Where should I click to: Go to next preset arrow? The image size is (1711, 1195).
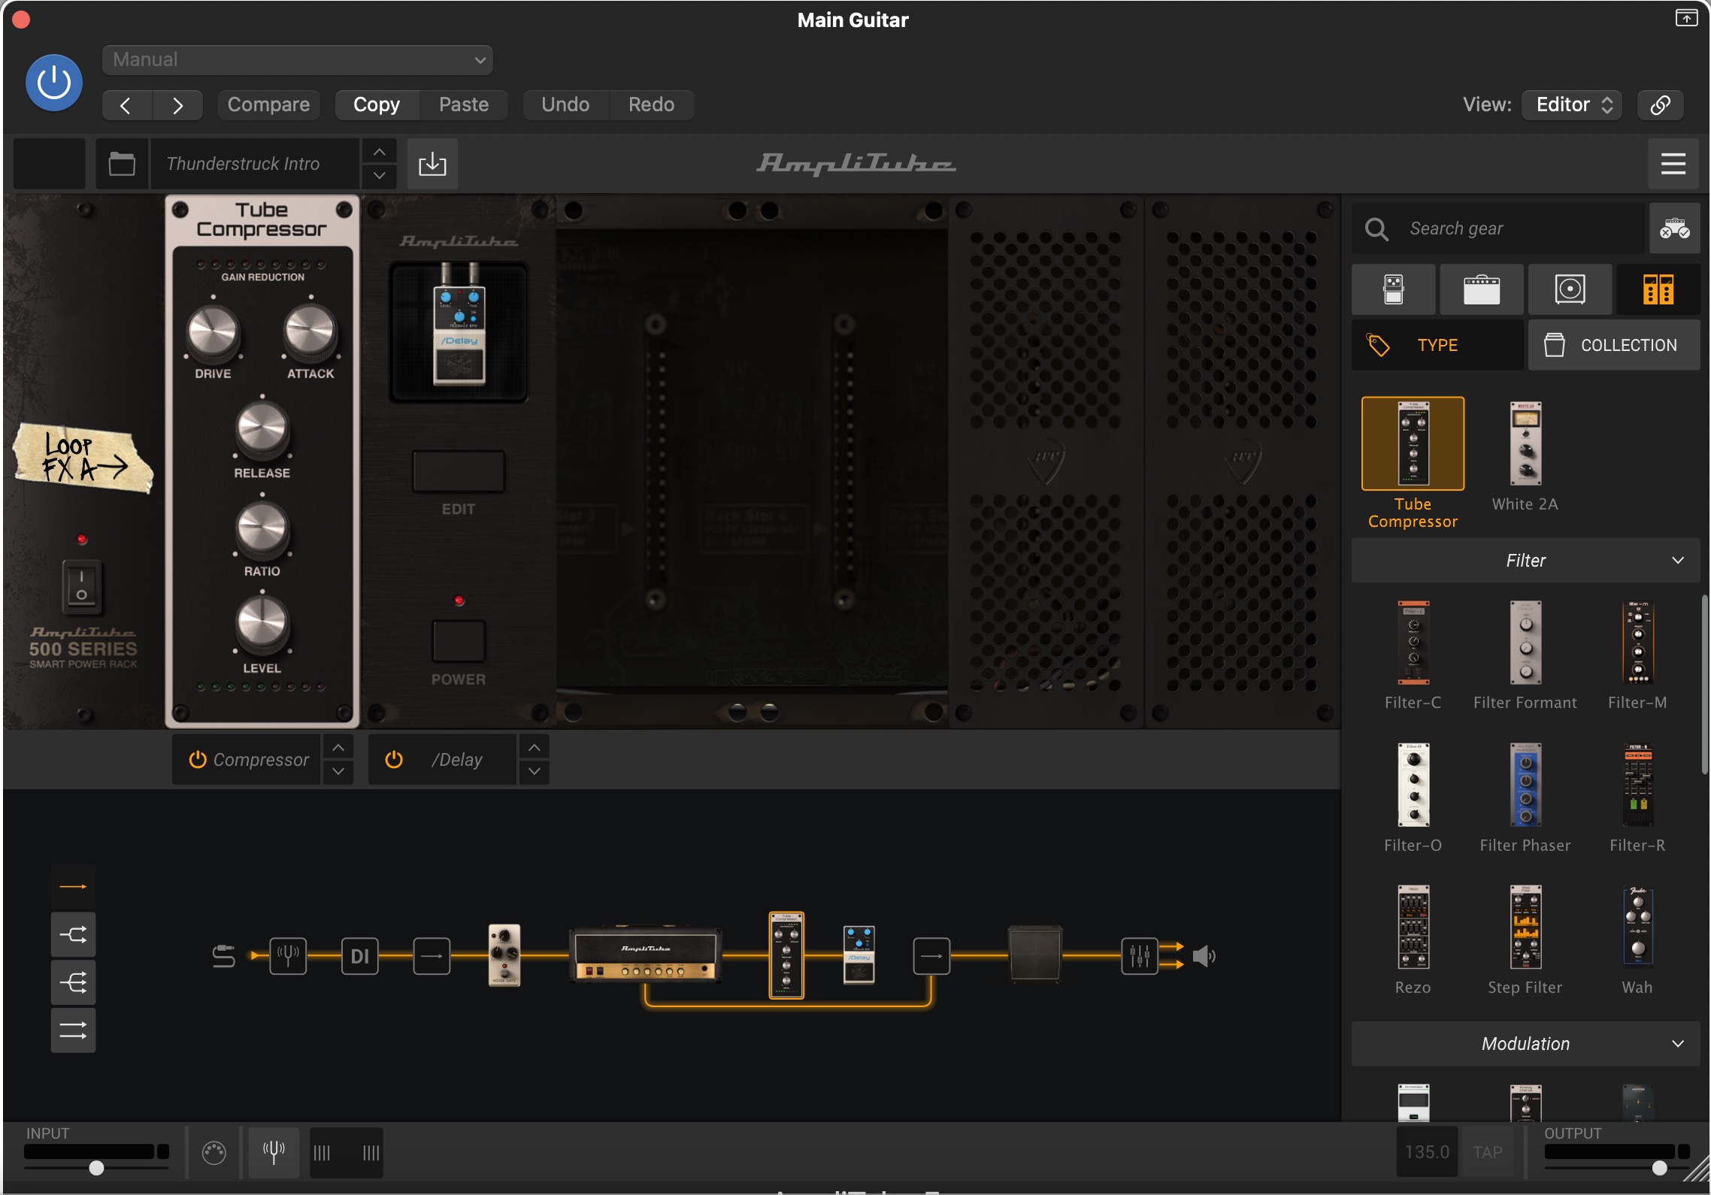[177, 105]
